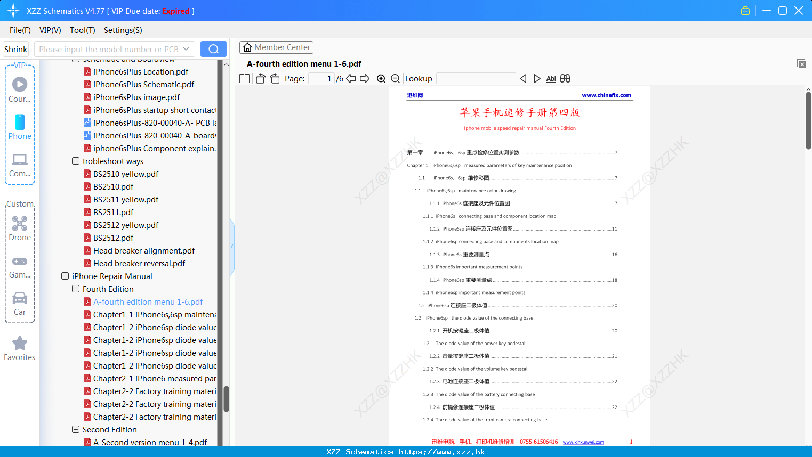The height and width of the screenshot is (457, 812).
Task: Open Chapter2-1 iPhone6 measured parameters file
Action: [x=150, y=378]
